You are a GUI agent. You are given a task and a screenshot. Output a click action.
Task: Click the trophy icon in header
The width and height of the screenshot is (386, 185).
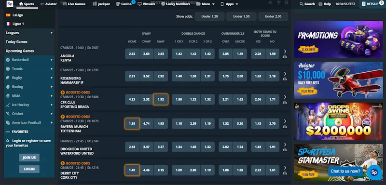[278, 3]
